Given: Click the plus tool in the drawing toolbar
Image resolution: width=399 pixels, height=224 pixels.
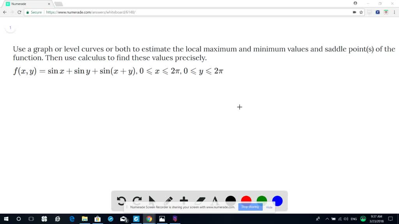Looking at the screenshot, I should point(184,199).
